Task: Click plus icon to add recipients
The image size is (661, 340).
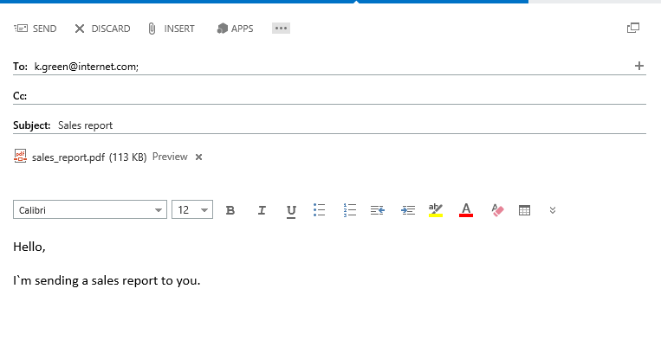Action: [x=639, y=66]
